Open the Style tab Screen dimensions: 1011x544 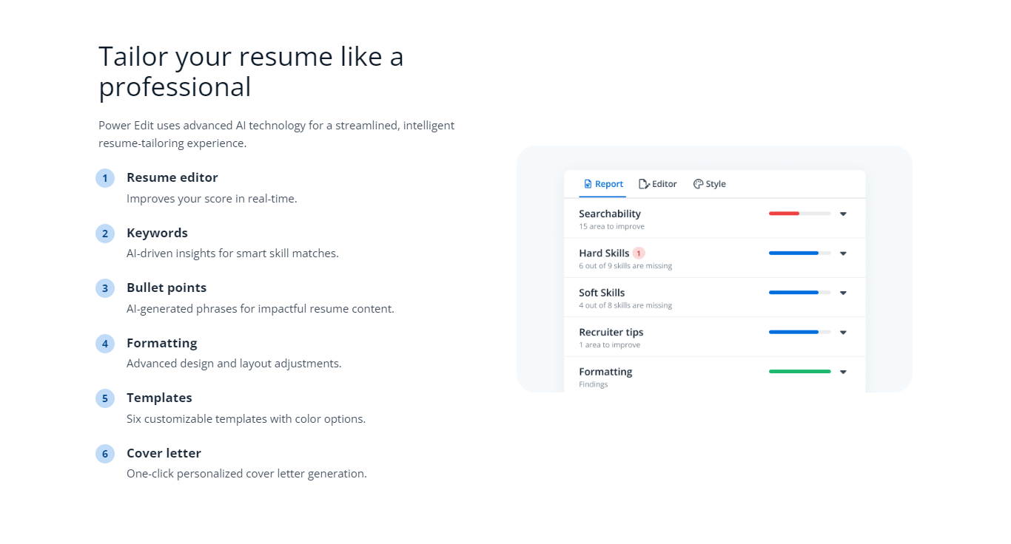710,184
